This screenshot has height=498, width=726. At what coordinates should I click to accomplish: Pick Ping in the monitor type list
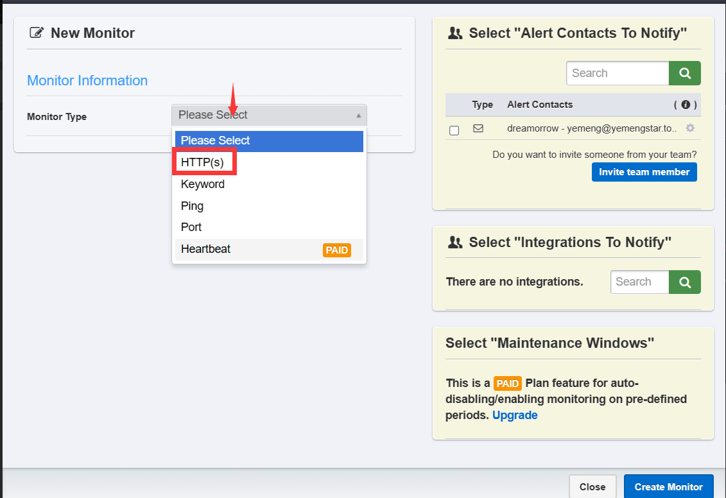tap(192, 206)
